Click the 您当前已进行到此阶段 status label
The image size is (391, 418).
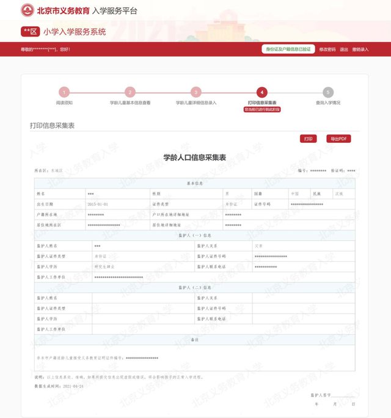(x=261, y=110)
